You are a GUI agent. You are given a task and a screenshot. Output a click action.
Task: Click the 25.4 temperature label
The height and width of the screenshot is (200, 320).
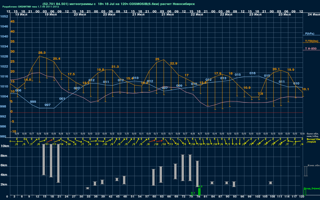coord(57,59)
